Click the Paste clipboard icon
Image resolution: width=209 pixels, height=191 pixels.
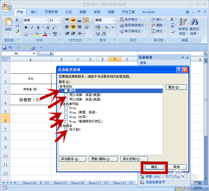pyautogui.click(x=8, y=22)
